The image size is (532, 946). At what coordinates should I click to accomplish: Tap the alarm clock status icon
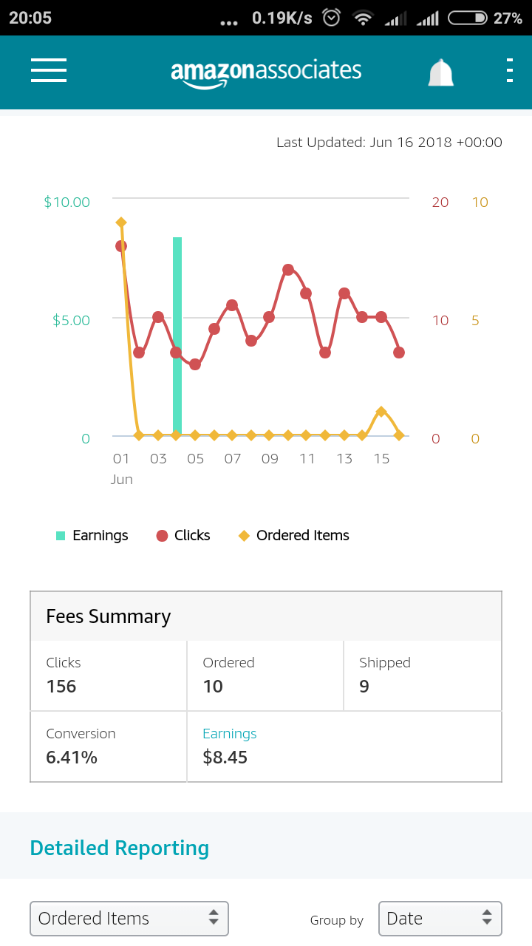(332, 18)
